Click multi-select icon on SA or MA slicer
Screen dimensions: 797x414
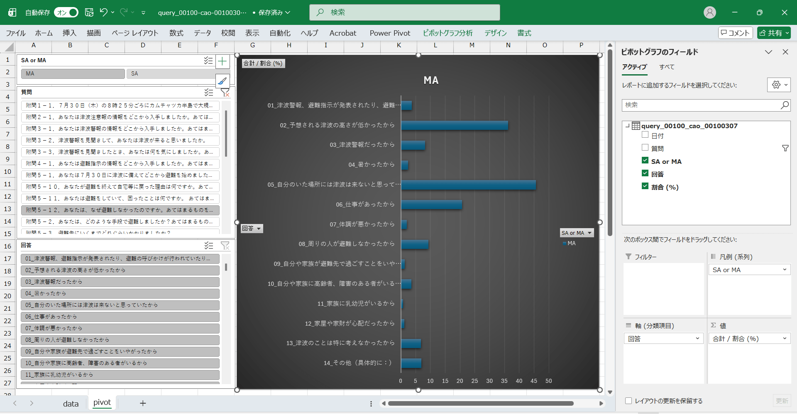point(208,61)
